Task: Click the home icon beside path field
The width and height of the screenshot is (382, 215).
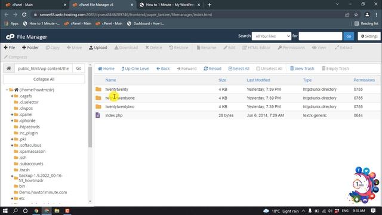Action: [x=9, y=68]
